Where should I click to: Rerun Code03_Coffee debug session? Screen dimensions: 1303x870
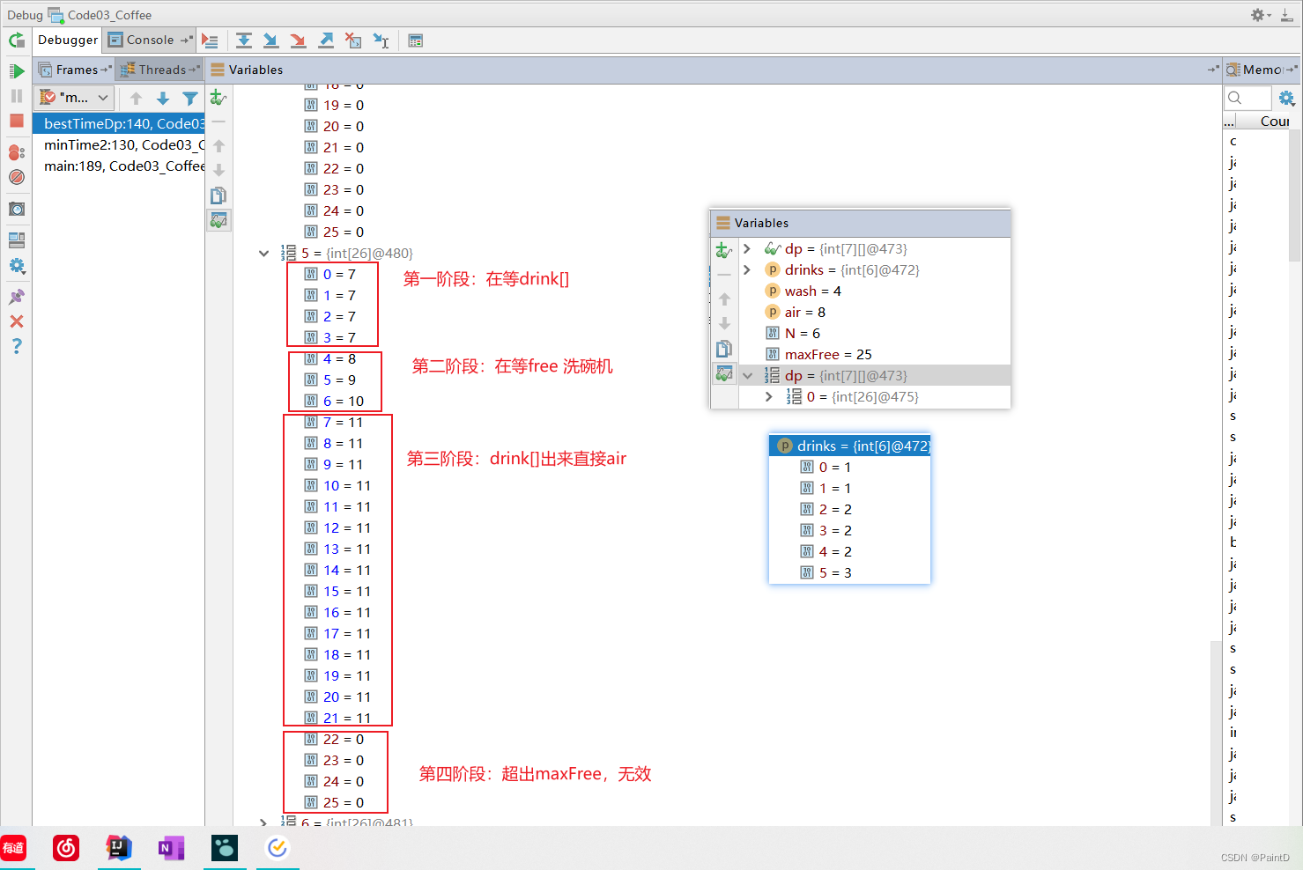tap(17, 41)
